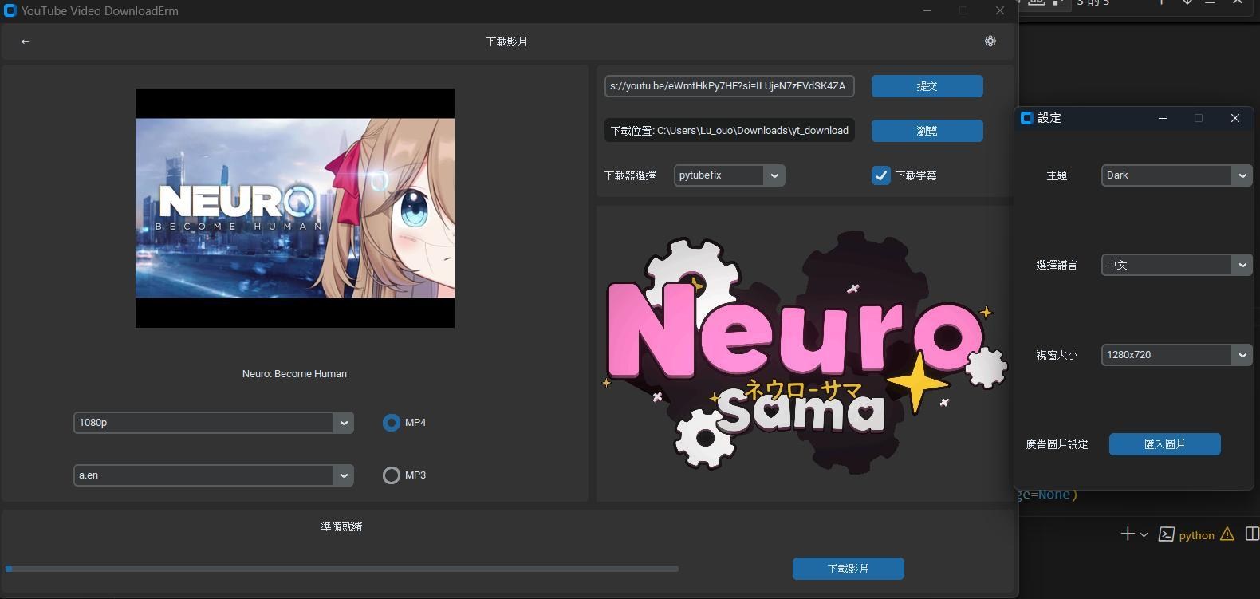1260x599 pixels.
Task: Click the download progress bar
Action: pos(342,569)
